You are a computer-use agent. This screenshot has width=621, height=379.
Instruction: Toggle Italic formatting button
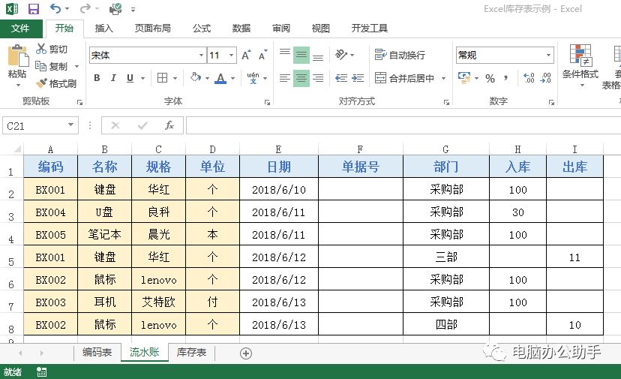tap(113, 78)
